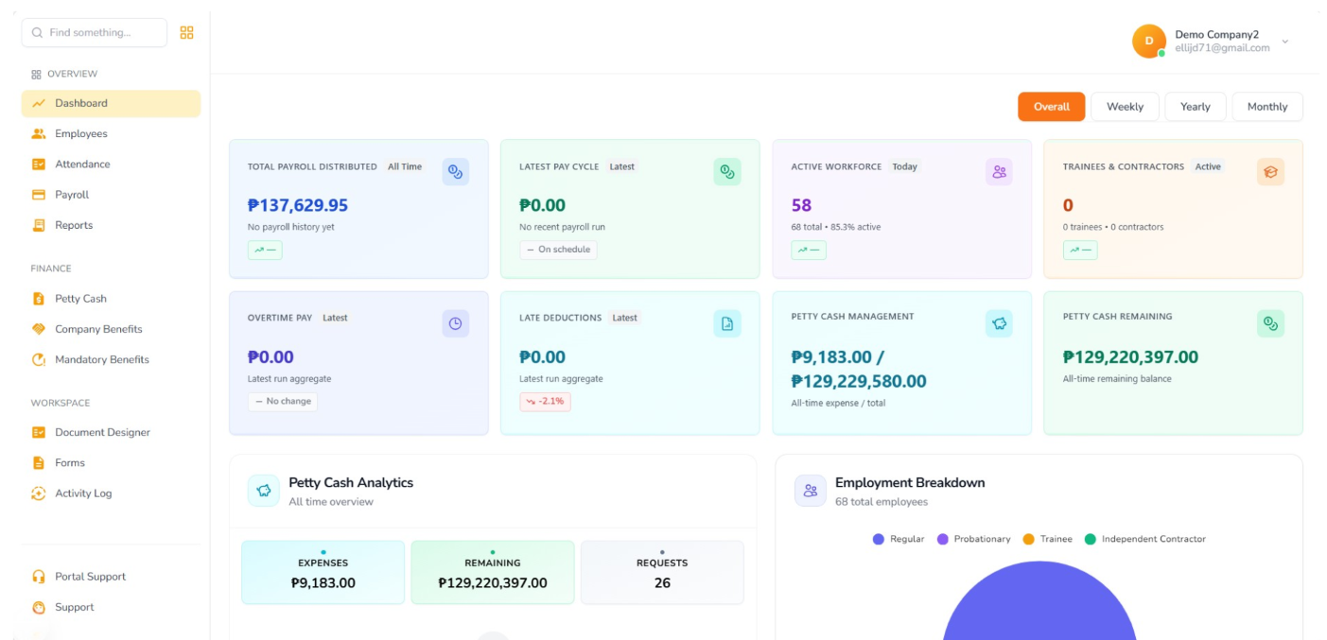Click the Attendance icon in sidebar
The image size is (1327, 640).
coord(39,164)
